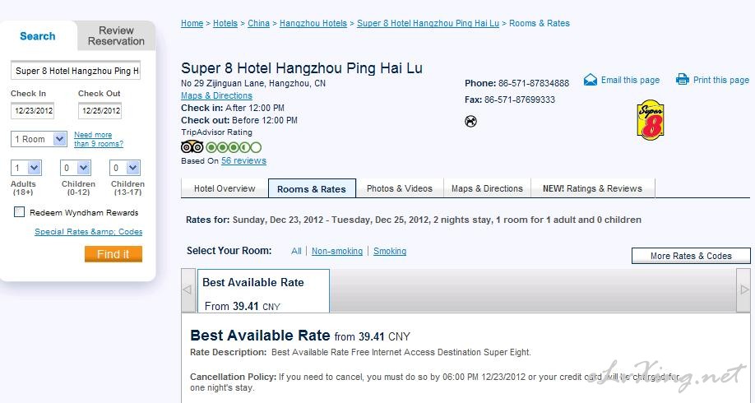Click the Print this page printer icon
Screen dimensions: 755x403
(683, 80)
